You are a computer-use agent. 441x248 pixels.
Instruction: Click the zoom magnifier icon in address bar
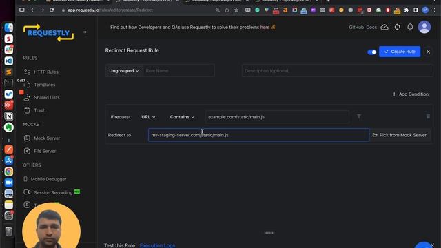tap(218, 10)
